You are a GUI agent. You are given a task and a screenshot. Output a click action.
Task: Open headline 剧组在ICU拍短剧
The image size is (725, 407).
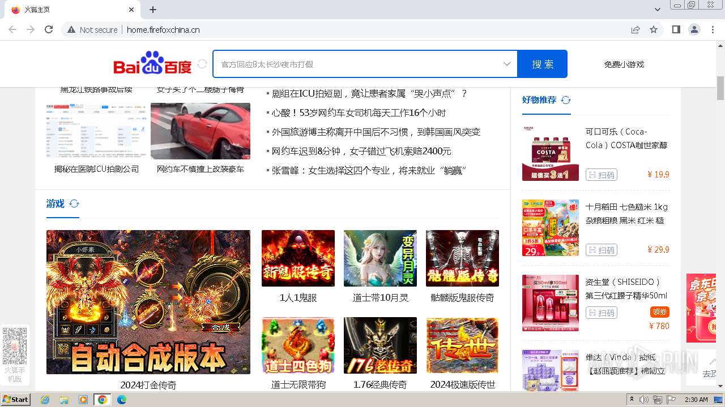point(369,94)
